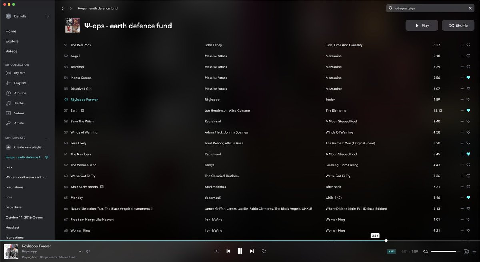
Task: Pause the current track
Action: [x=240, y=251]
